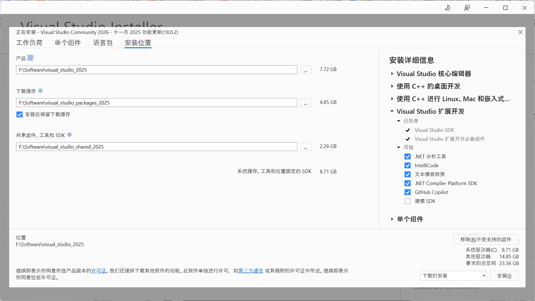535x301 pixels.
Task: Click 其他驱动器 14.85 GB text
Action: click(492, 257)
